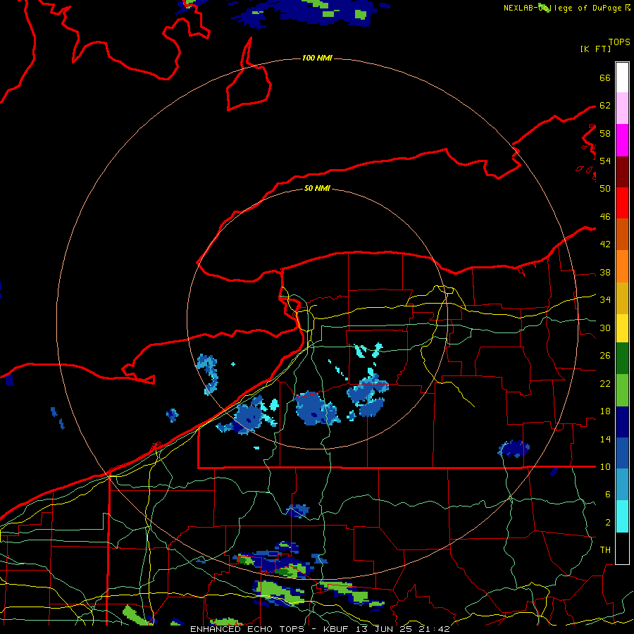Viewport: 634px width, 634px height.
Task: Click the 66 value on the scale
Action: 605,77
